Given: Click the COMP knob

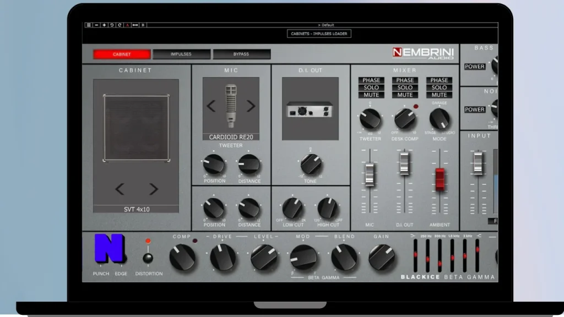Looking at the screenshot, I should 182,258.
